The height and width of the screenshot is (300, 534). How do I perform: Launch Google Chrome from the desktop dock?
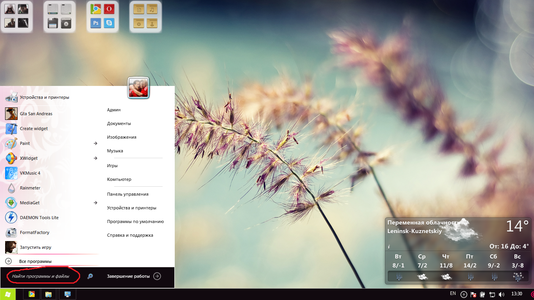(96, 9)
